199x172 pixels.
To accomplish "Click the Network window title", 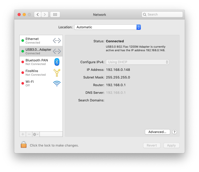I will coord(99,15).
